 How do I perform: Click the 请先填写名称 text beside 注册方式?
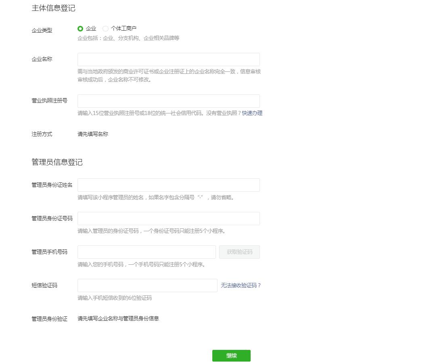pyautogui.click(x=93, y=134)
